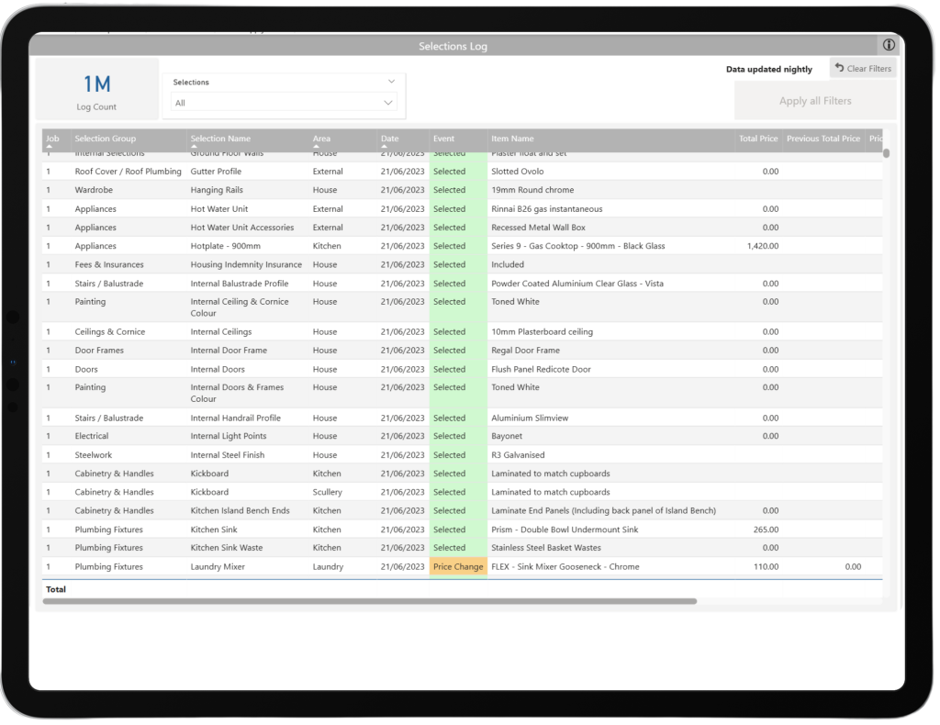Sort by the Date column header
This screenshot has width=940, height=725.
point(390,139)
